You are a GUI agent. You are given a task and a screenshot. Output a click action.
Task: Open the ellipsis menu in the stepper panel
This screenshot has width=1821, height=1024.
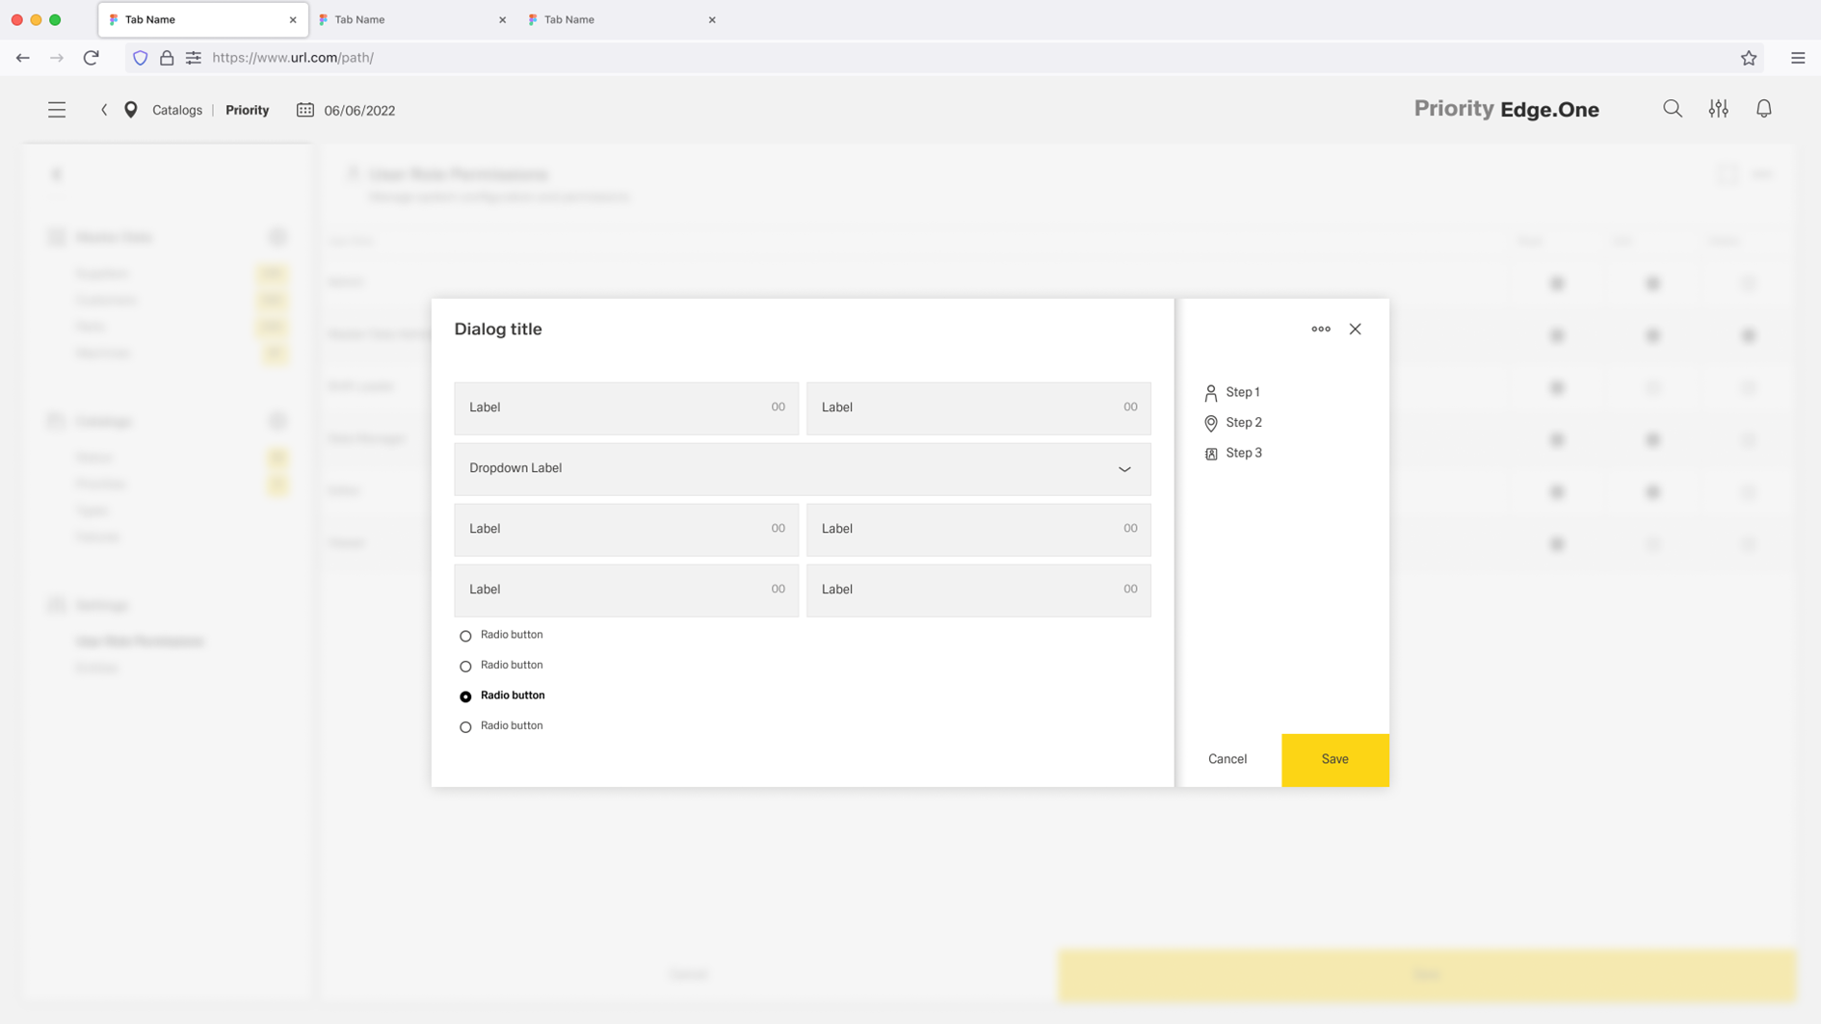tap(1320, 328)
